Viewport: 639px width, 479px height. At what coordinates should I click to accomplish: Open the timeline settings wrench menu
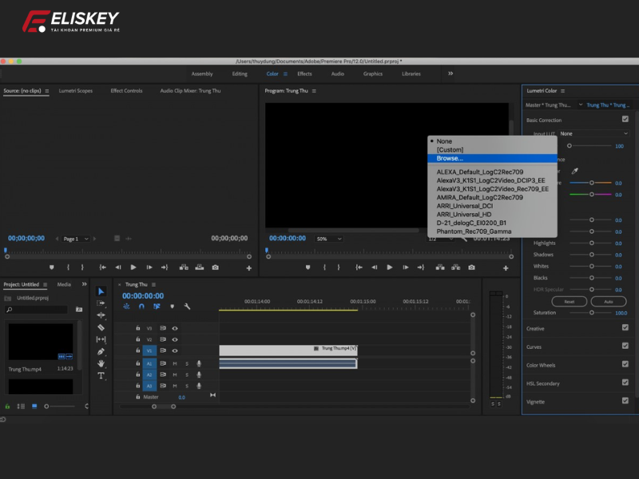188,307
